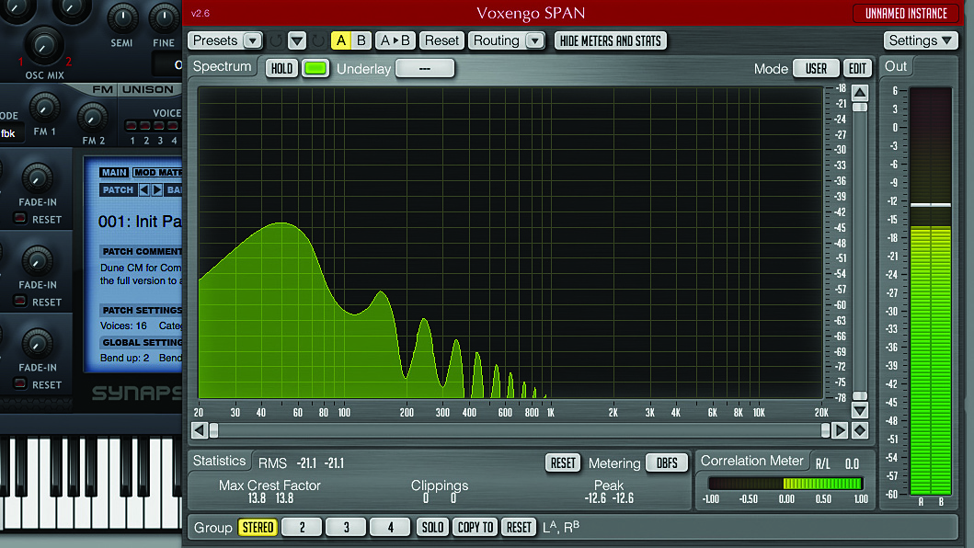Click the COPY TO button

(x=476, y=528)
